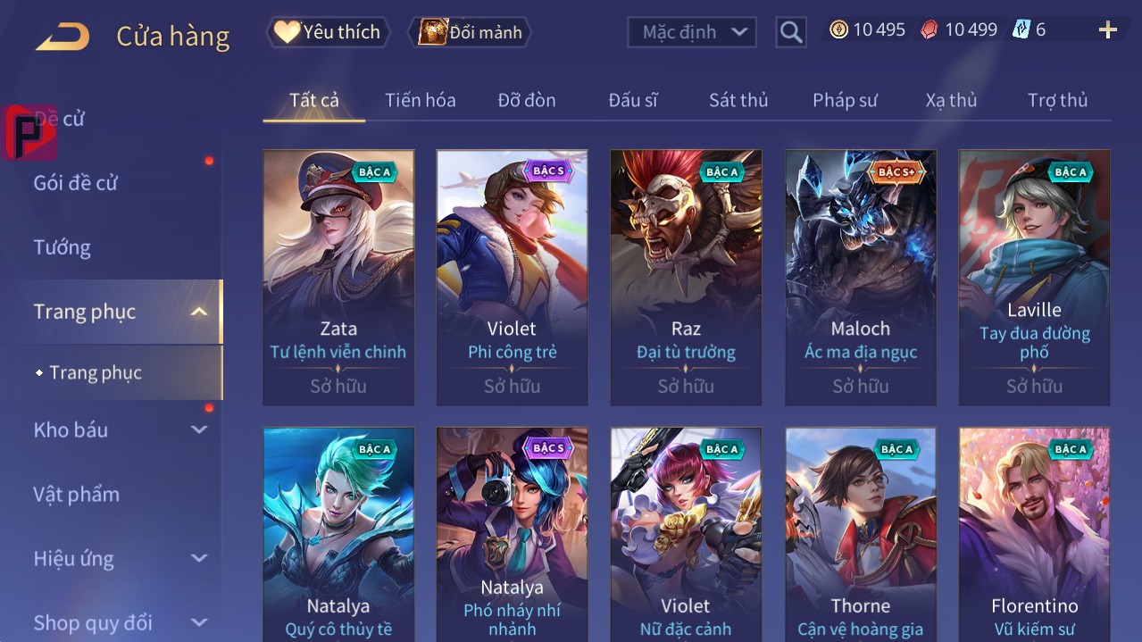Tap the gold coin currency icon
Image resolution: width=1142 pixels, height=642 pixels.
coord(838,30)
